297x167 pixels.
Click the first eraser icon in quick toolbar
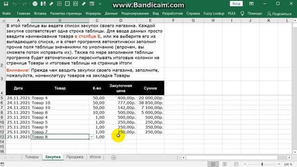coord(52,4)
